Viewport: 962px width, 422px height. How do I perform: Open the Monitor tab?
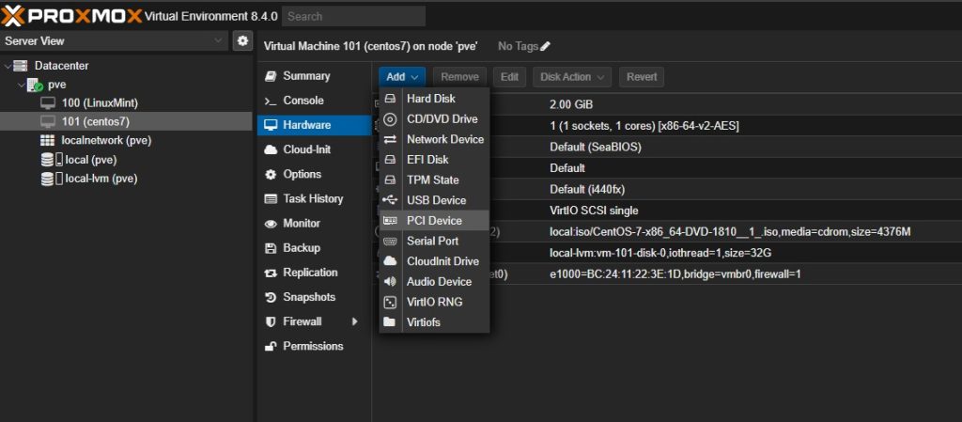[x=314, y=224]
